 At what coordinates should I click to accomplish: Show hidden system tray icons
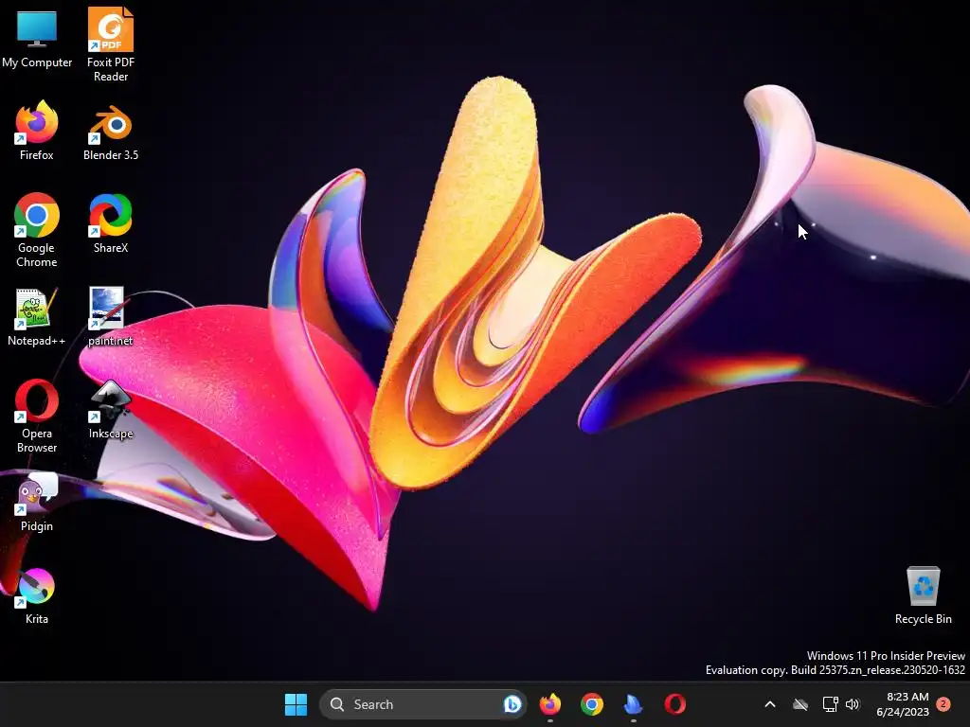coord(770,704)
